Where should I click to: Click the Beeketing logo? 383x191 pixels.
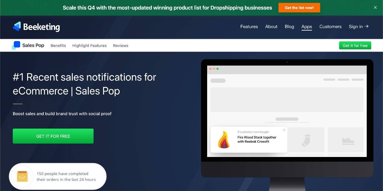36,27
